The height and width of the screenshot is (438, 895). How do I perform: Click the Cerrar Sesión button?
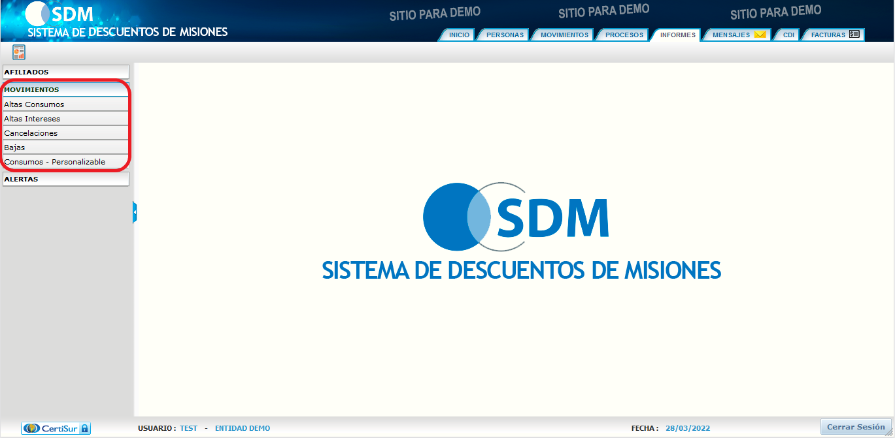[x=856, y=427]
